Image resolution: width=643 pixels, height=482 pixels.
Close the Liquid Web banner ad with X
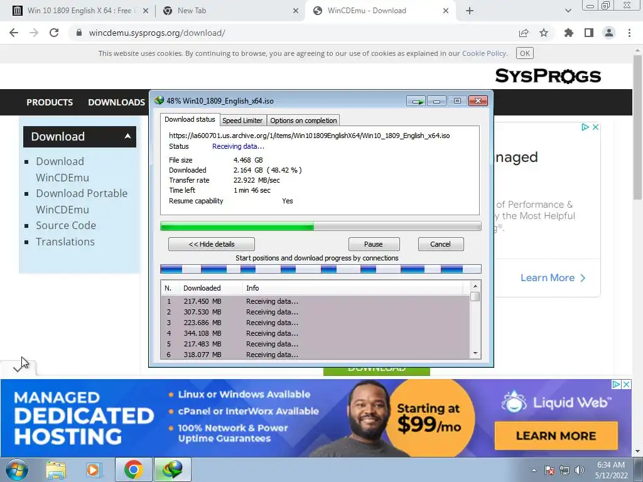626,385
